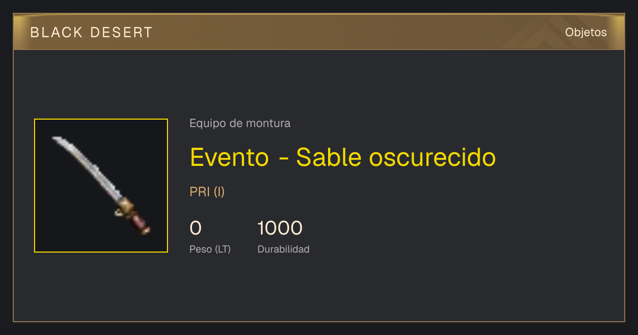Click the Equipo de montura category label
This screenshot has height=335, width=638.
click(240, 123)
